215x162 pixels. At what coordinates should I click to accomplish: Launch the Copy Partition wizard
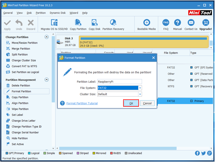pos(78,25)
